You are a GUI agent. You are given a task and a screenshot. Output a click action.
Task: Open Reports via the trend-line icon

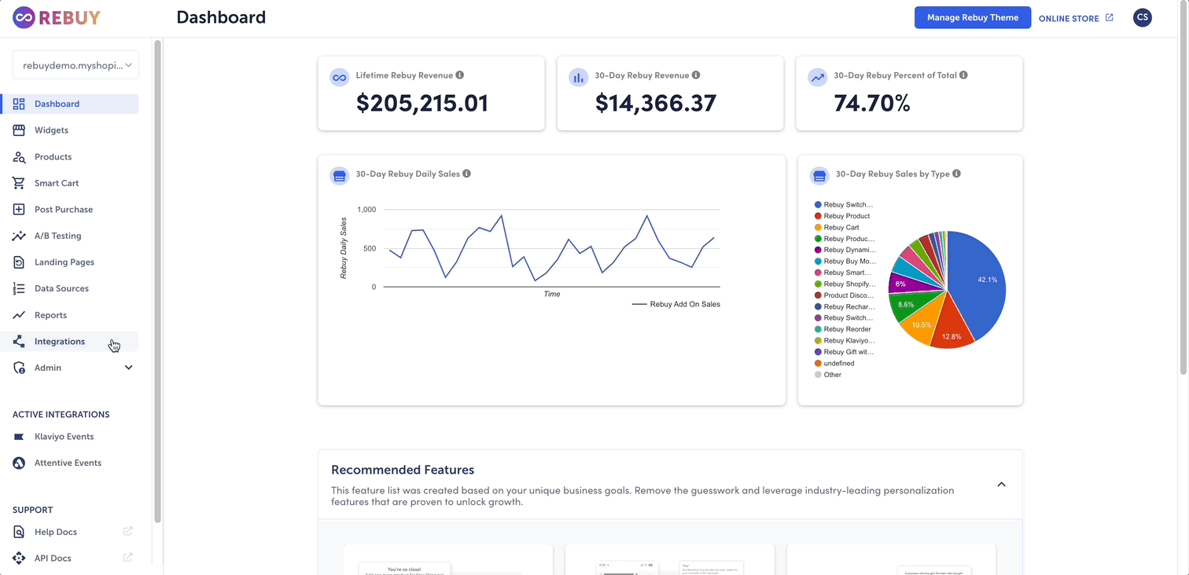(20, 314)
